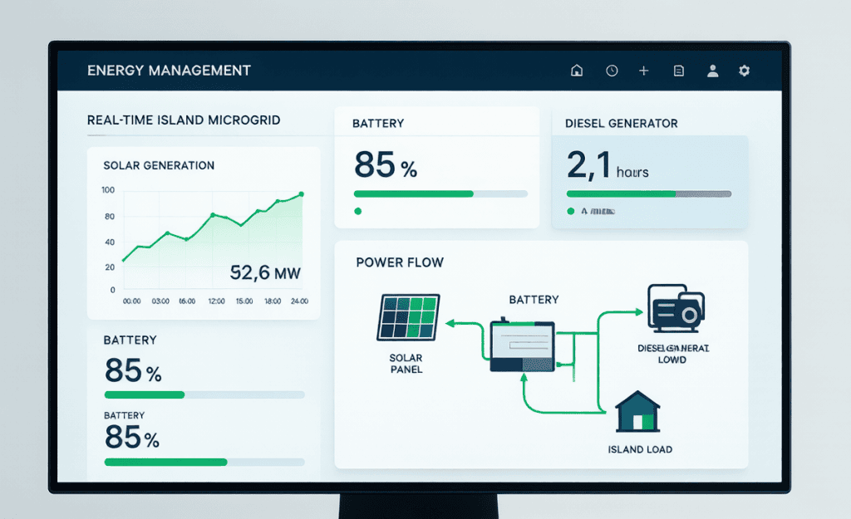
Task: Open the home icon in header
Action: click(577, 71)
